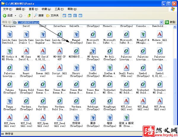
Task: Select Small Fonts (VGA res) icon
Action: click(126, 67)
